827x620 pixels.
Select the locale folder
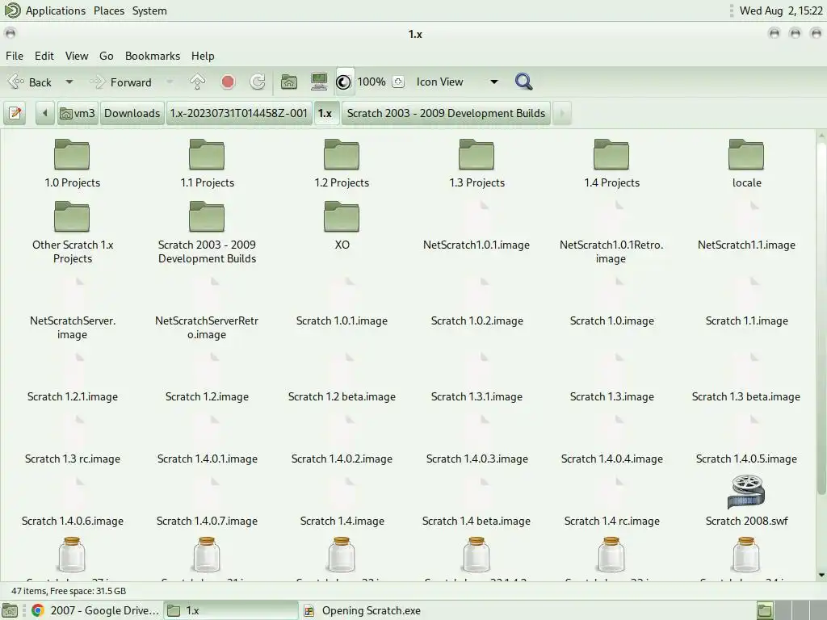pyautogui.click(x=746, y=154)
